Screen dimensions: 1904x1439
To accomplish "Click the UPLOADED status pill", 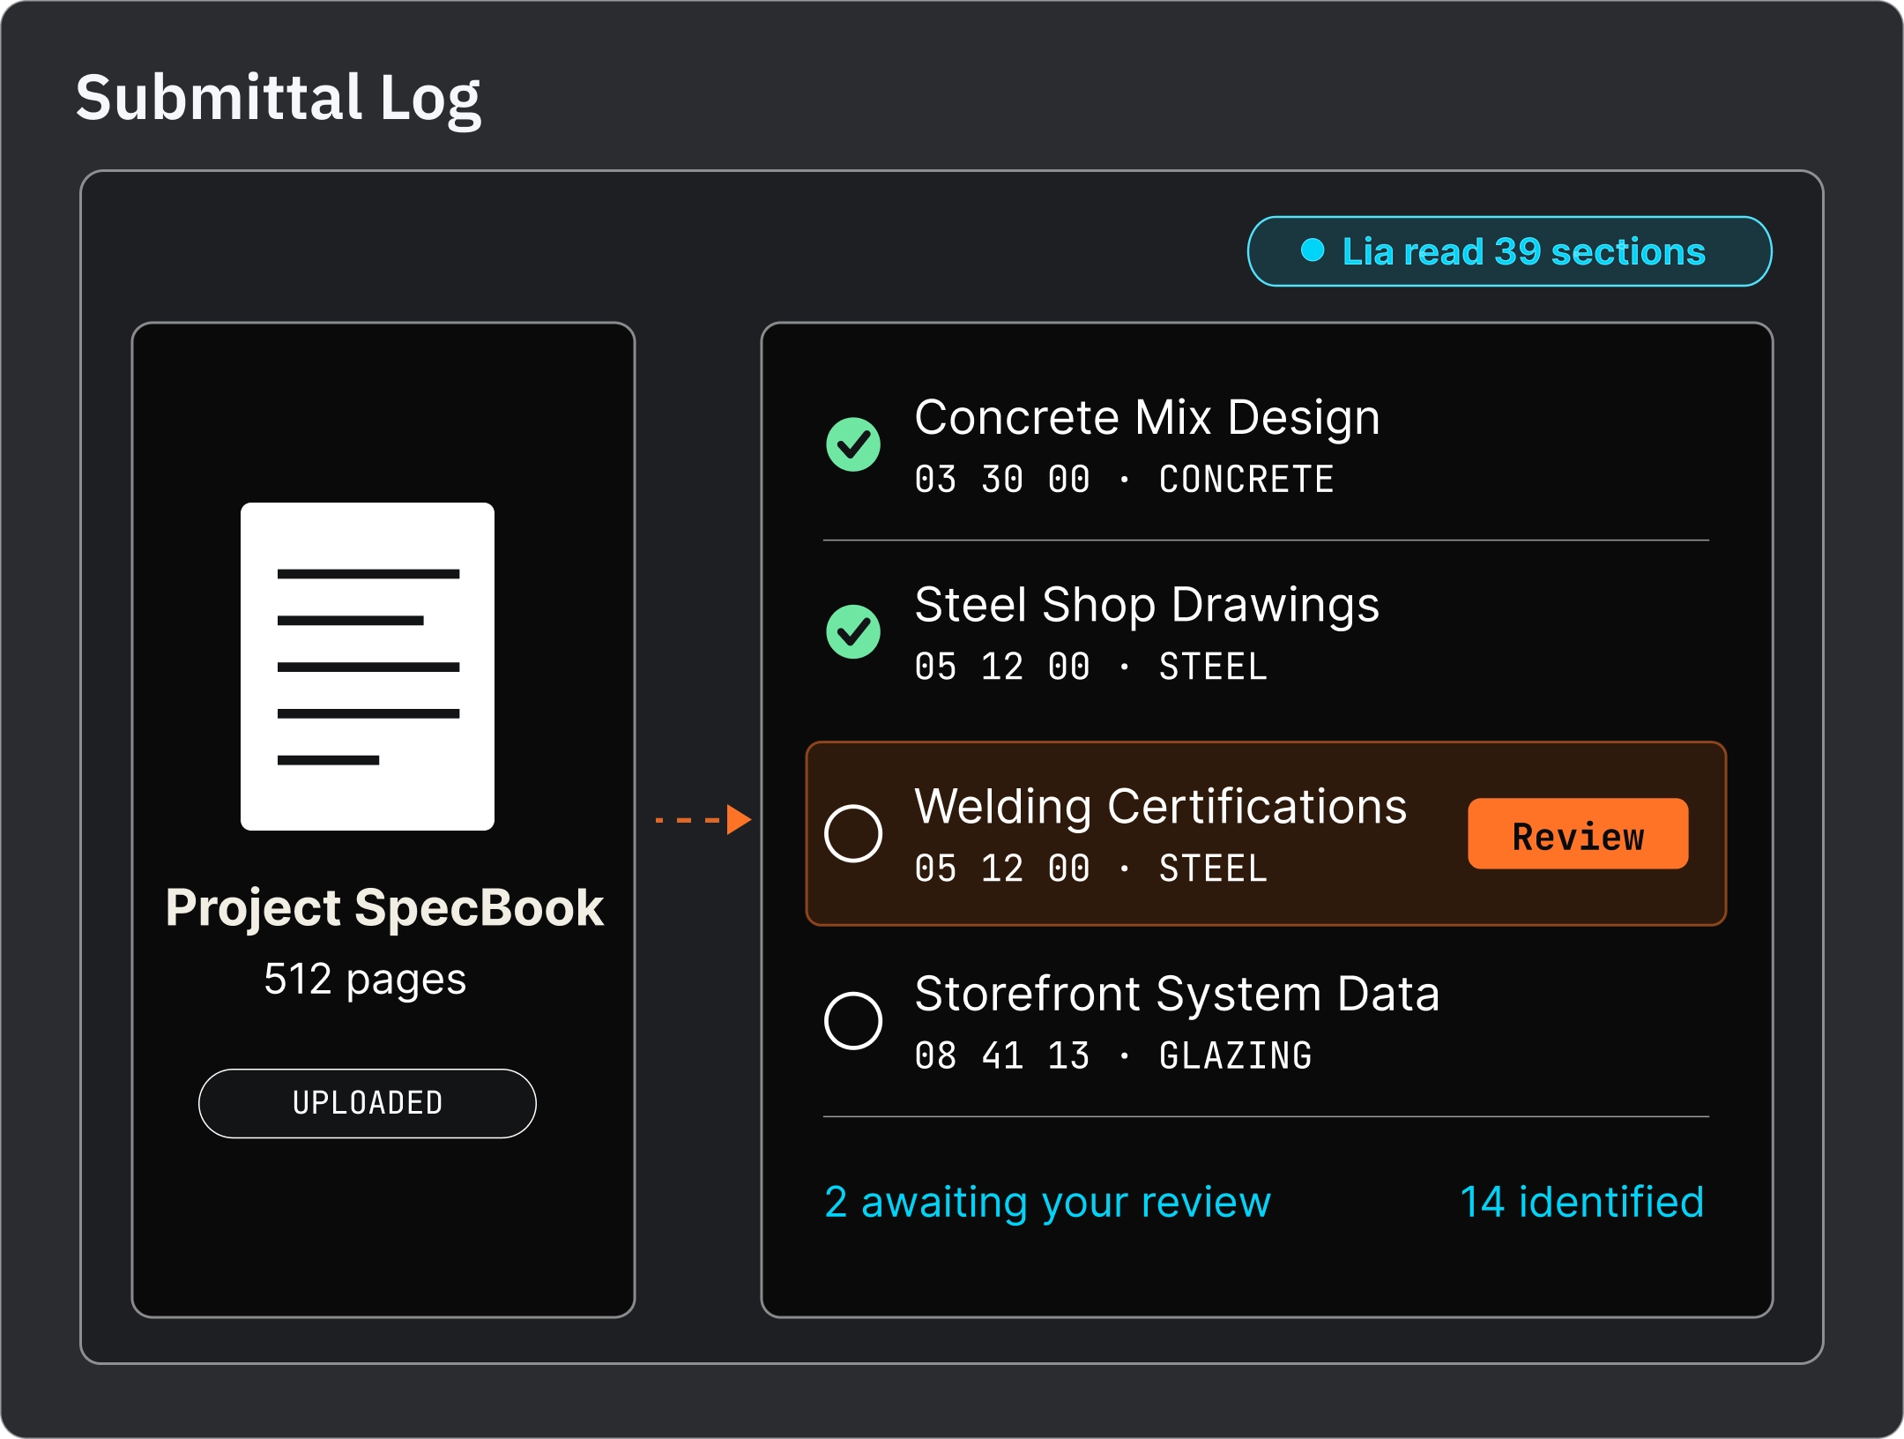I will tap(368, 1103).
